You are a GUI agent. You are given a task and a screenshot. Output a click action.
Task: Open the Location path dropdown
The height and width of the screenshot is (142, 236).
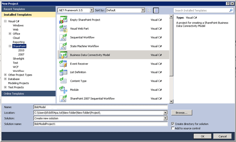pos(165,113)
